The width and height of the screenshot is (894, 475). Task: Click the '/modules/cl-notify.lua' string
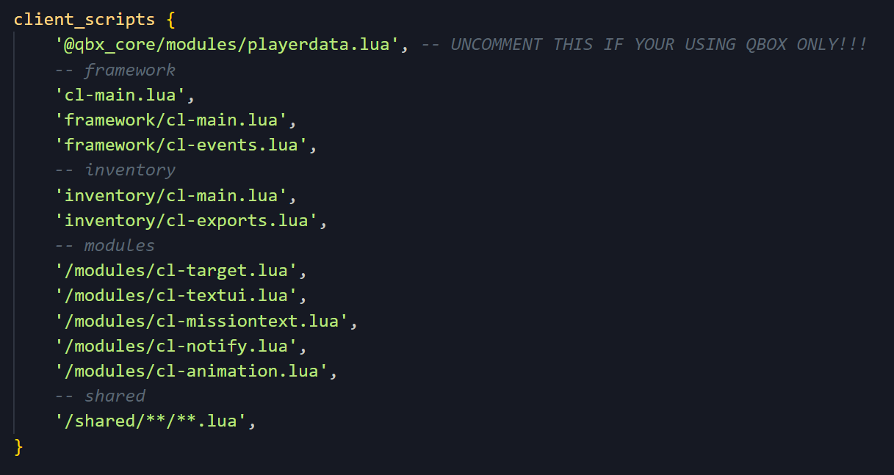coord(175,346)
